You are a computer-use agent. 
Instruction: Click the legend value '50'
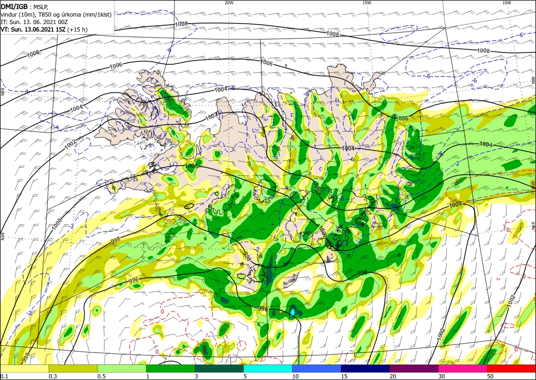490,376
